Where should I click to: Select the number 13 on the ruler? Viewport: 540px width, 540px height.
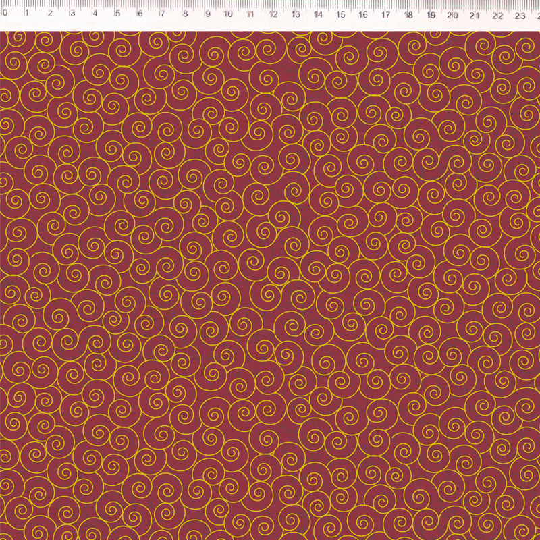click(296, 14)
